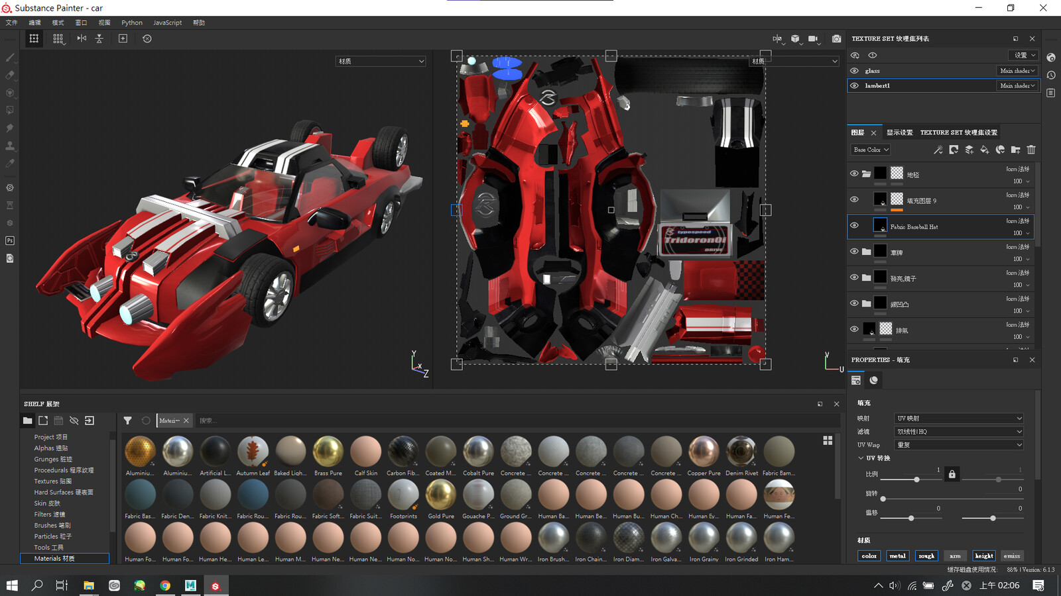
Task: Select the Polygon Fill tool
Action: pos(10,111)
